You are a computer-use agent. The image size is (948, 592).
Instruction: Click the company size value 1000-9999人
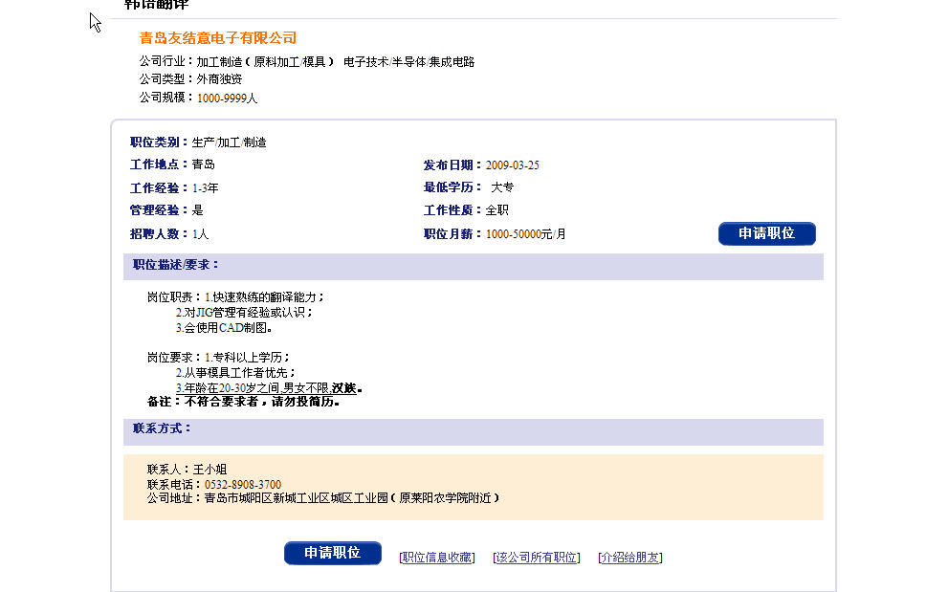pyautogui.click(x=227, y=98)
